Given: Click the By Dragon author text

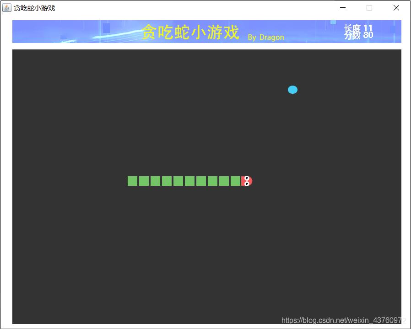Looking at the screenshot, I should [266, 37].
